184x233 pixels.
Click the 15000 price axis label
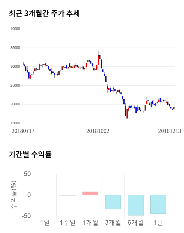(15, 123)
